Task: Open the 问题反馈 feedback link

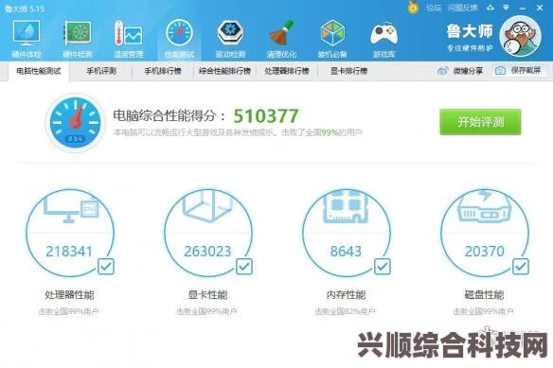Action: coord(462,8)
